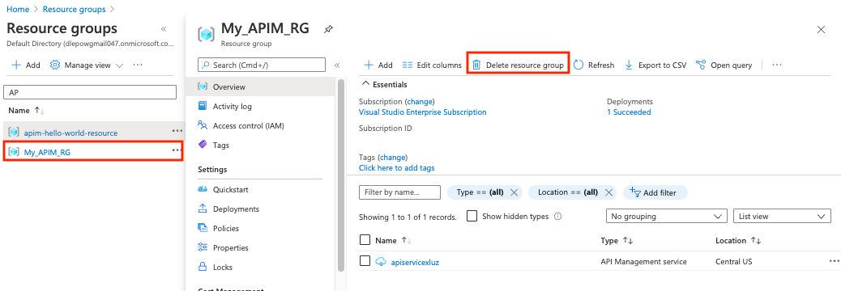841x291 pixels.
Task: Click here to add tags link
Action: [396, 168]
